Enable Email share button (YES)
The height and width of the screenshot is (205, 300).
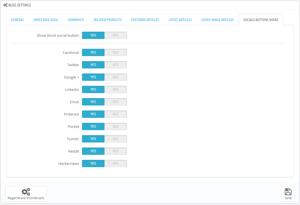(x=93, y=102)
